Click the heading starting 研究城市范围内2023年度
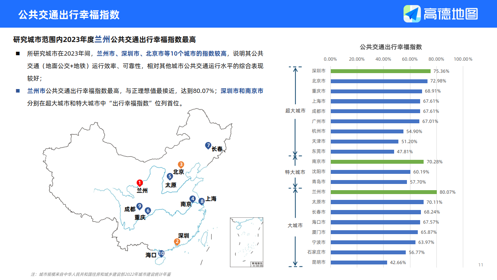 [x=104, y=39]
